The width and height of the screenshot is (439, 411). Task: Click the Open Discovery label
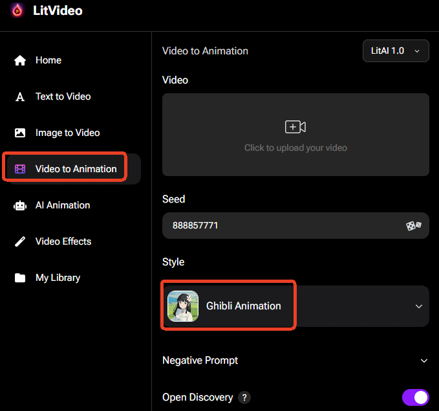click(x=197, y=397)
